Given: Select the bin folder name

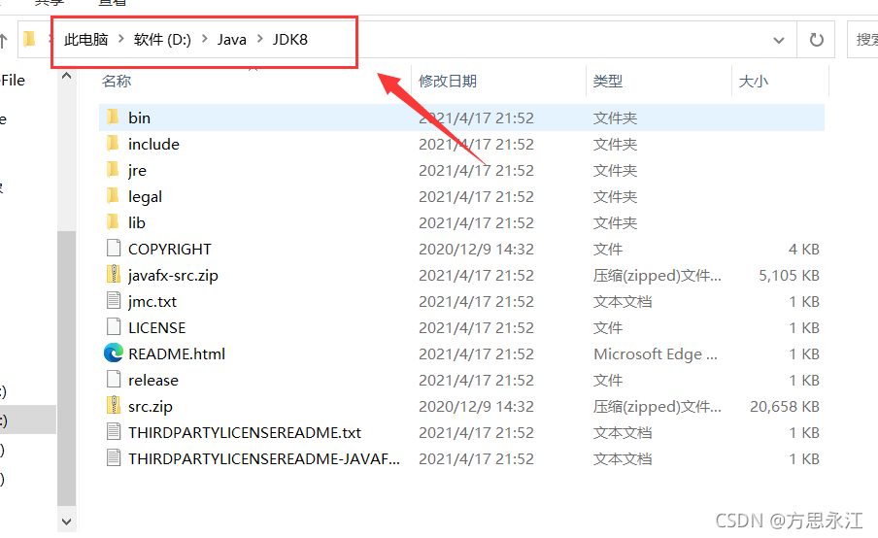Looking at the screenshot, I should coord(139,118).
